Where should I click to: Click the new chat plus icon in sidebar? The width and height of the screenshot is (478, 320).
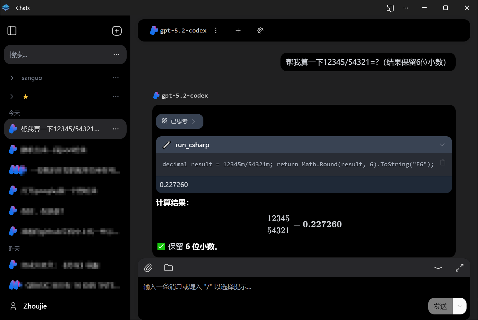coord(117,31)
